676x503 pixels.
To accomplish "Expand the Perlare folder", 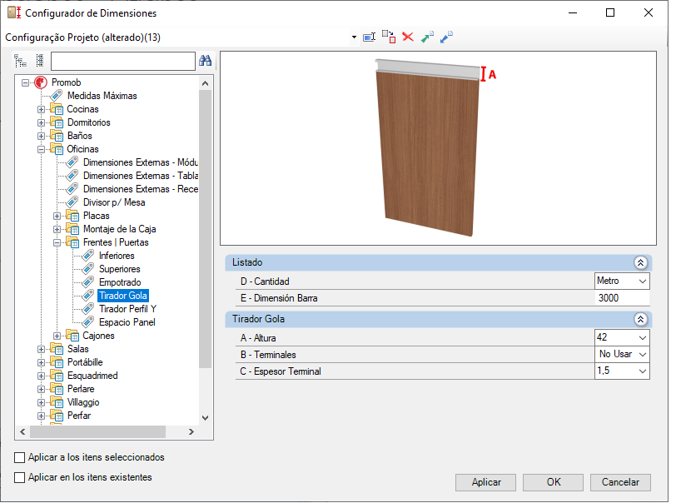I will tap(41, 390).
